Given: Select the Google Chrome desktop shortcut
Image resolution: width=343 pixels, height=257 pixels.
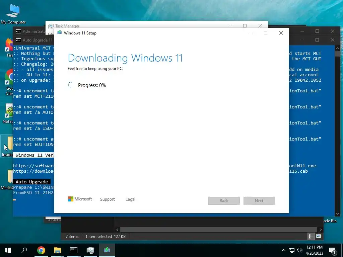Looking at the screenshot, I should (x=9, y=82).
